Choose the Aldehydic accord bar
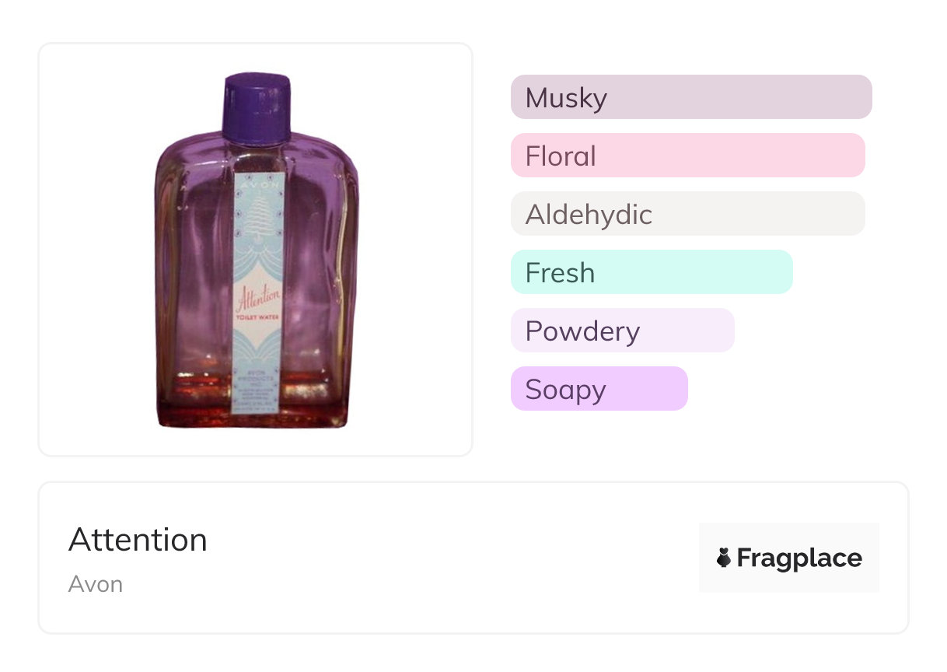The width and height of the screenshot is (947, 672). coord(687,214)
